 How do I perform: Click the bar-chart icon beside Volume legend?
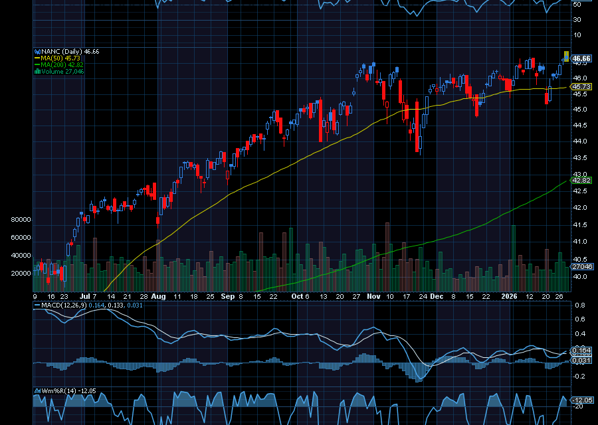coord(37,72)
